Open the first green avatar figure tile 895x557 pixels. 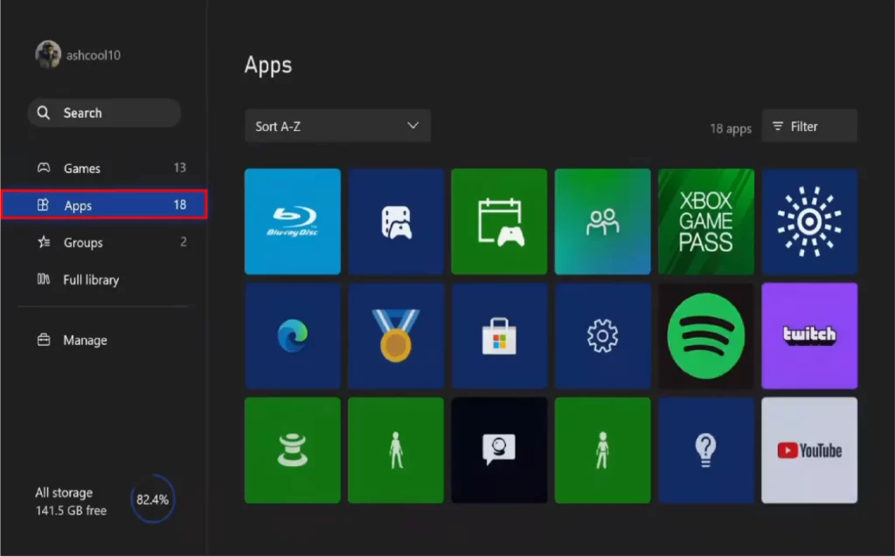click(x=396, y=450)
